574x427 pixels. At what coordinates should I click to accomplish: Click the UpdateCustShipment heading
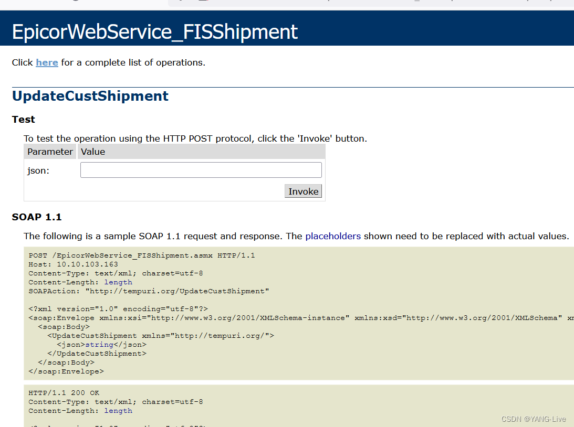tap(90, 96)
